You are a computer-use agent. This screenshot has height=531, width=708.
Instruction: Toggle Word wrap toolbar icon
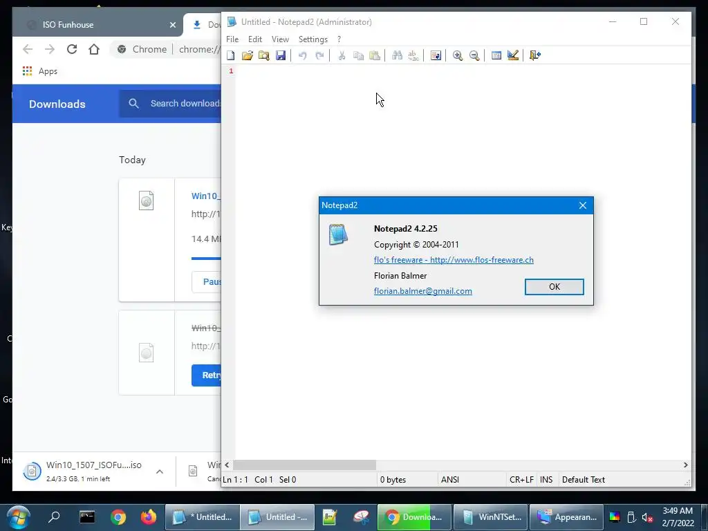[436, 55]
